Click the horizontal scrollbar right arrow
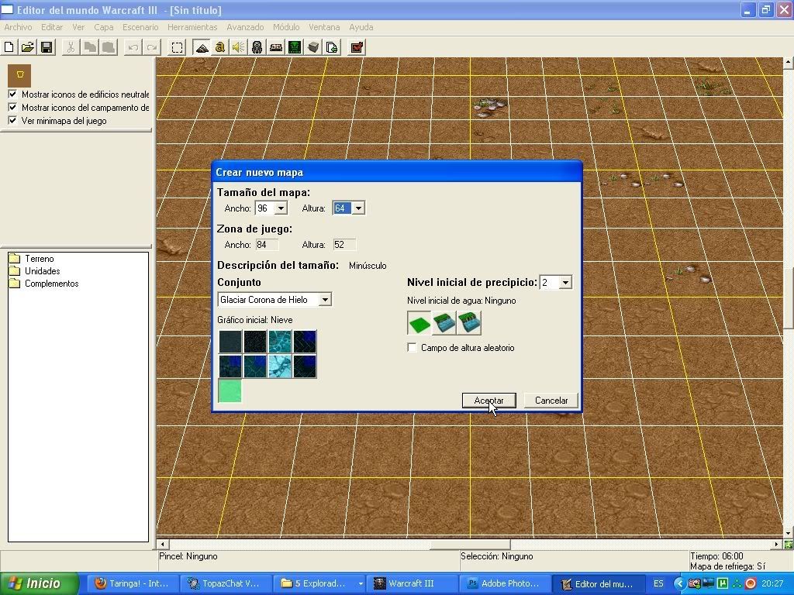The image size is (794, 595). [776, 545]
